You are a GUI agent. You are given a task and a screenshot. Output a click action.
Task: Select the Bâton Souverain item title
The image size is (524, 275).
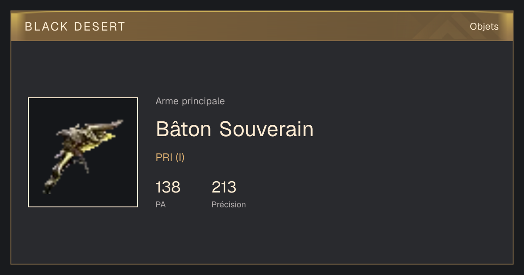(x=234, y=129)
